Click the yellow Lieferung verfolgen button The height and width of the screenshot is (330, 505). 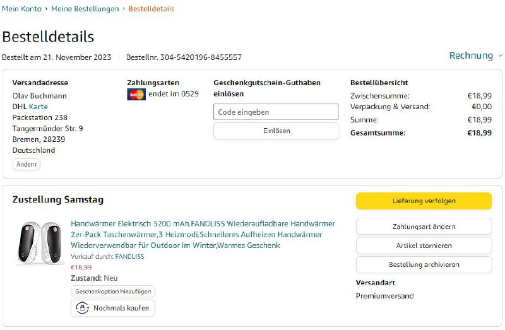coord(424,201)
